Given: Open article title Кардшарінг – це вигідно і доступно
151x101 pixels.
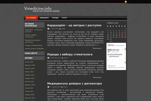Looking at the screenshot, I should pyautogui.click(x=74, y=25).
